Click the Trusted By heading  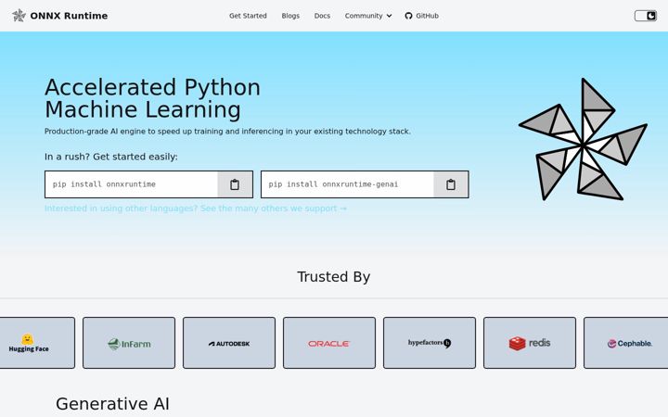pos(334,277)
